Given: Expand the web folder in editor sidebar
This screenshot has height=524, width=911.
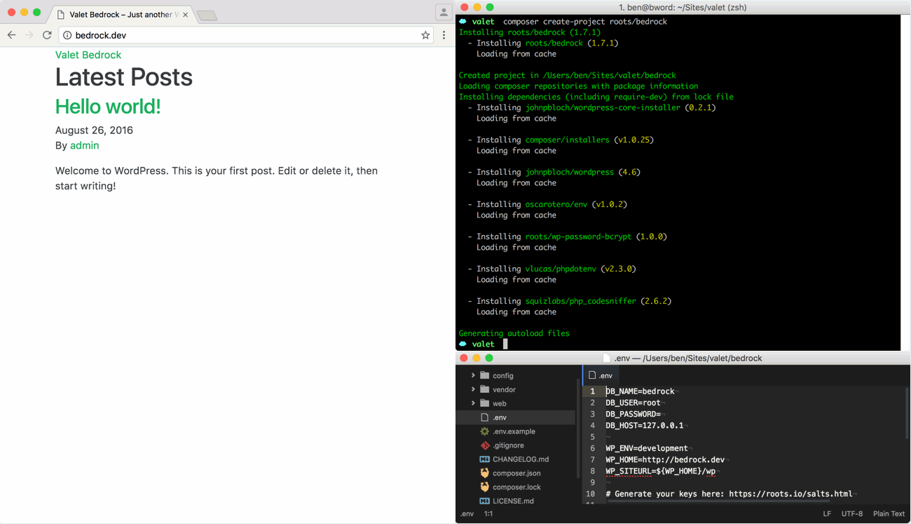Looking at the screenshot, I should 473,403.
